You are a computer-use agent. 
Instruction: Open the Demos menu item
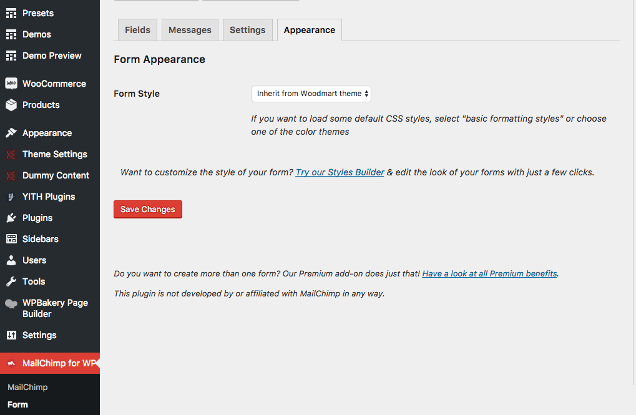[x=50, y=34]
